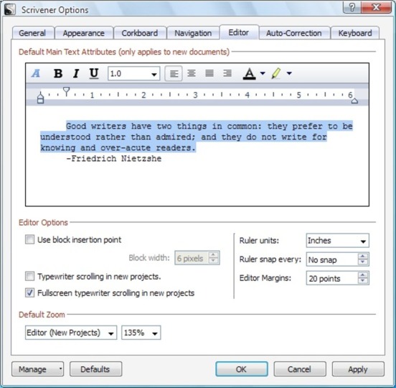Switch to the Keyboard tab
The image size is (396, 388).
[x=355, y=33]
